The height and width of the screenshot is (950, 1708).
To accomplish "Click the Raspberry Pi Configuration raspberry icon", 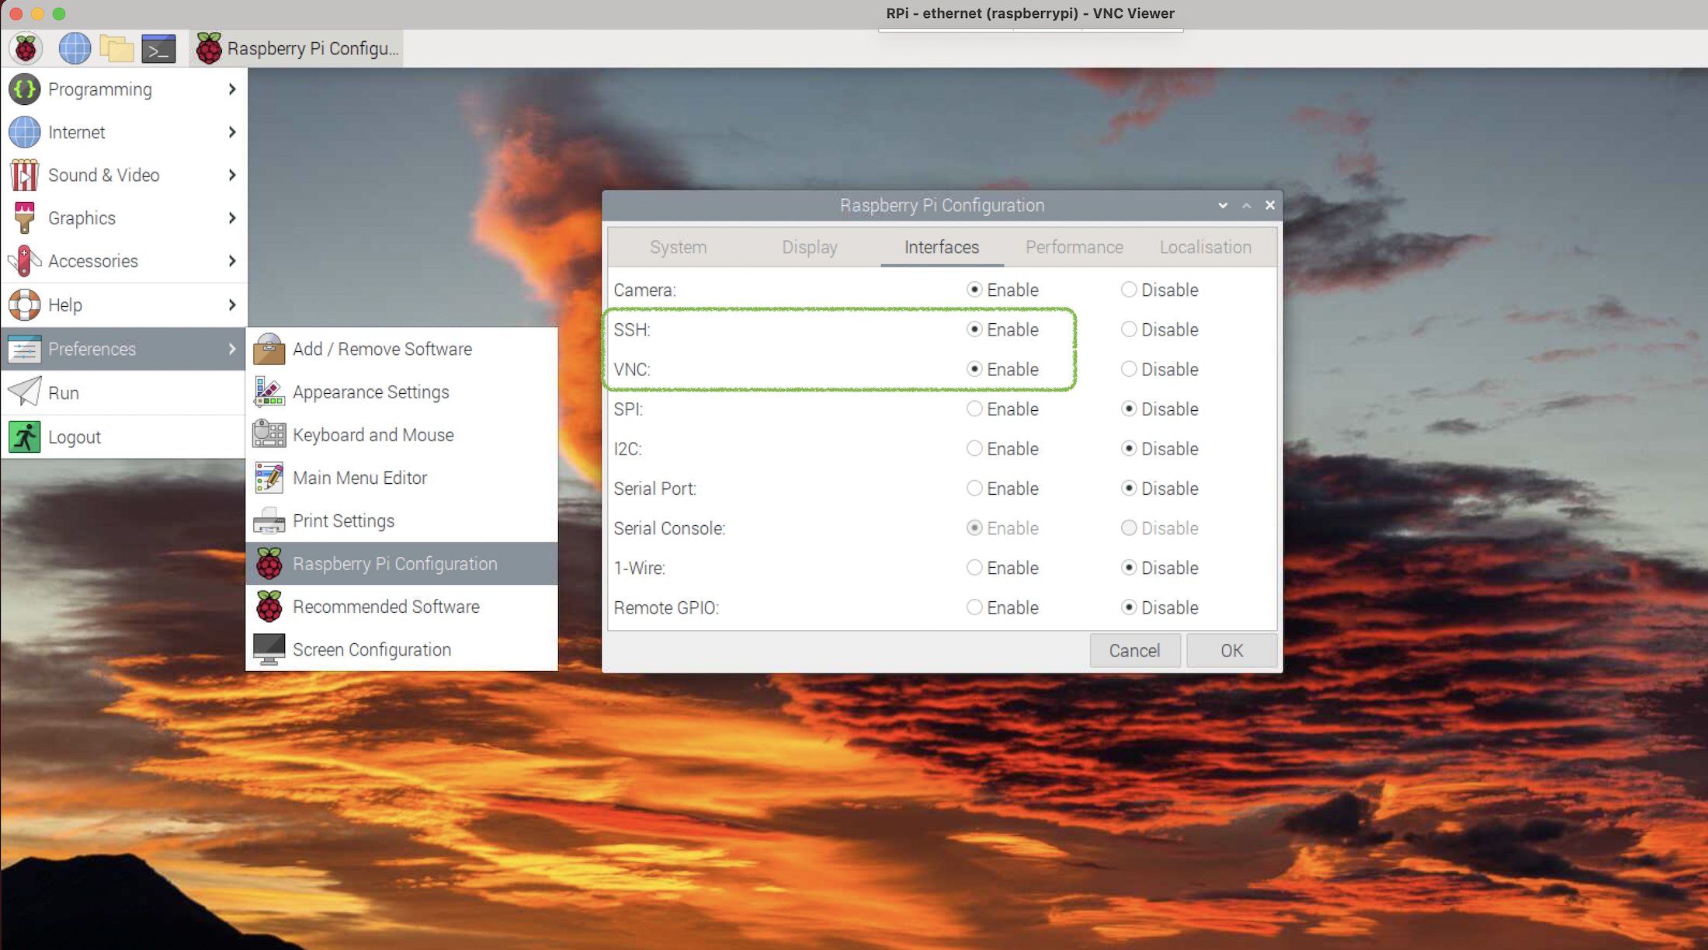I will coord(269,564).
